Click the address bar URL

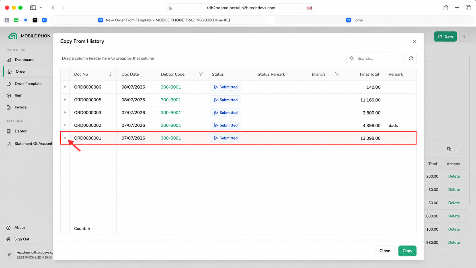pos(241,8)
